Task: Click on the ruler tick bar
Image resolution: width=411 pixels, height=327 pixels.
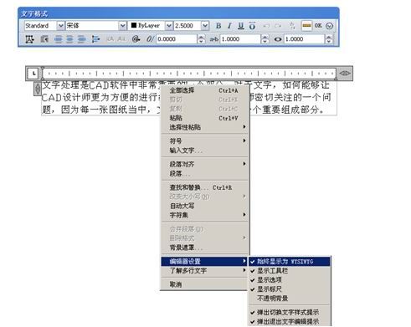Action: pyautogui.click(x=189, y=74)
